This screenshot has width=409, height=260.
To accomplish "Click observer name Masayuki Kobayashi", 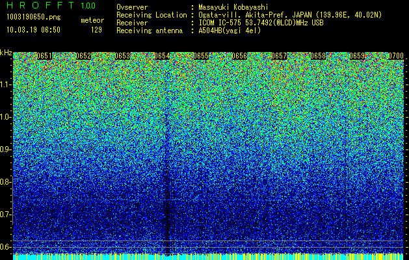I will click(233, 7).
